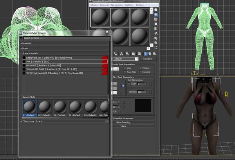This screenshot has height=160, width=235.
Task: Open the Utilities menu
Action: pyautogui.click(x=140, y=5)
